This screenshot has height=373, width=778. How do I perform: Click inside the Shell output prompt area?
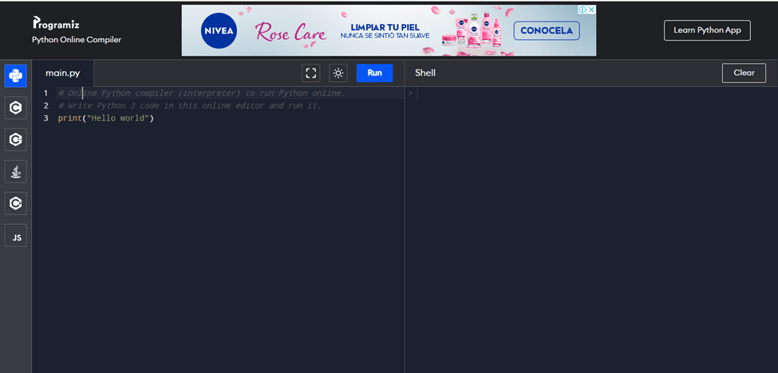[590, 199]
